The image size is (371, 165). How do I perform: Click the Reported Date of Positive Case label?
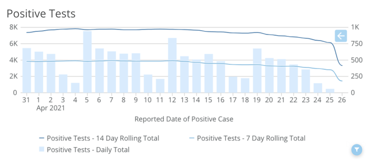pyautogui.click(x=184, y=119)
